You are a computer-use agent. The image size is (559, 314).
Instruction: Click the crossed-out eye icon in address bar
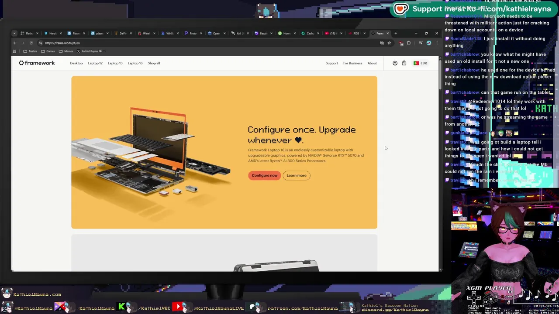click(382, 43)
